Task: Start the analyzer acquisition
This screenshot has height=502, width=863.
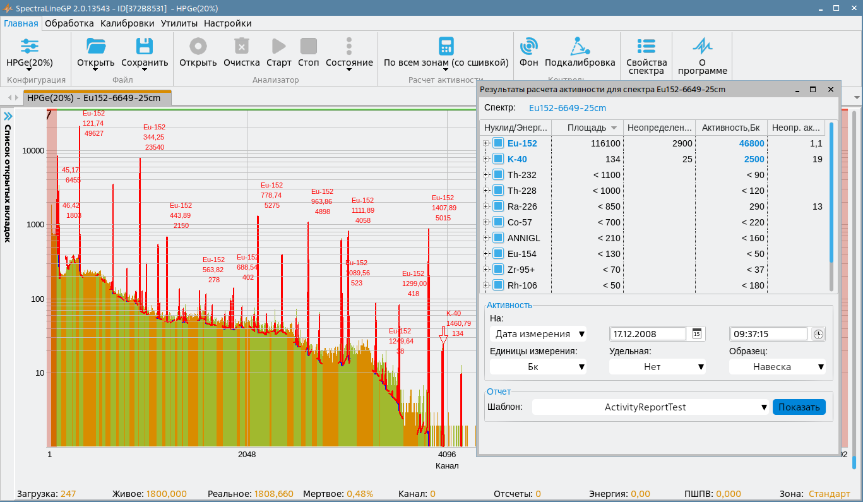Action: (x=278, y=47)
